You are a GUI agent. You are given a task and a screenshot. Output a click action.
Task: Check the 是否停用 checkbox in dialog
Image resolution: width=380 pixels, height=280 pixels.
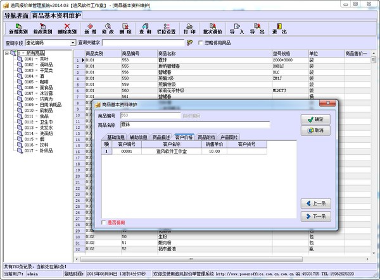104,222
